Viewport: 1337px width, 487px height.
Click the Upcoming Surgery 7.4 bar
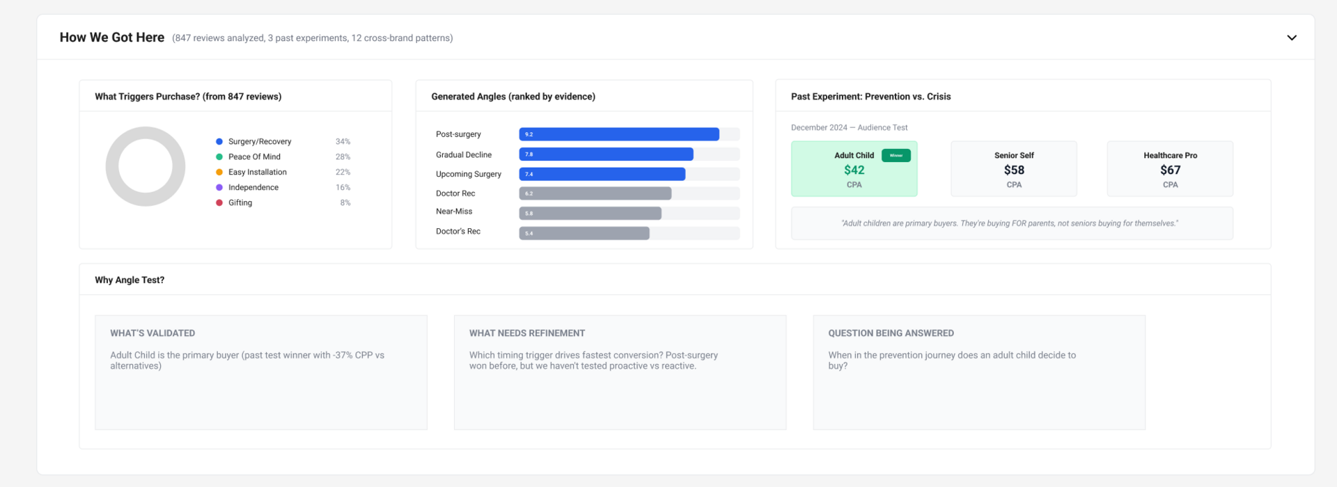(x=602, y=174)
